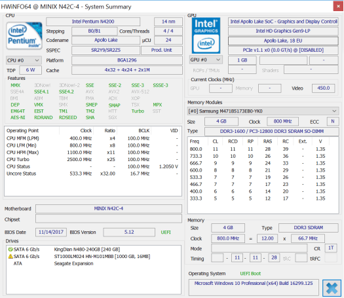Close the HWiNFO64 System Summary window

tap(338, 6)
